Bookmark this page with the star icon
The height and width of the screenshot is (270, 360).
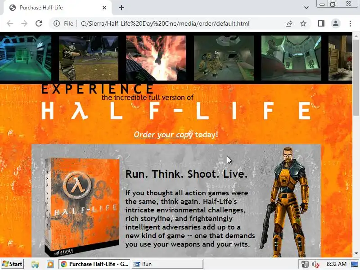tap(303, 23)
